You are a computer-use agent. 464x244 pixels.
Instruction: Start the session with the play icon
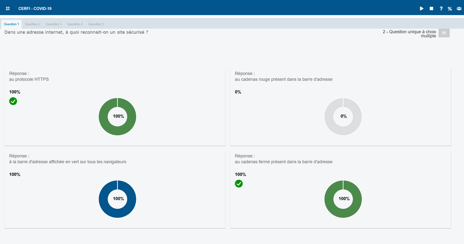pos(422,8)
